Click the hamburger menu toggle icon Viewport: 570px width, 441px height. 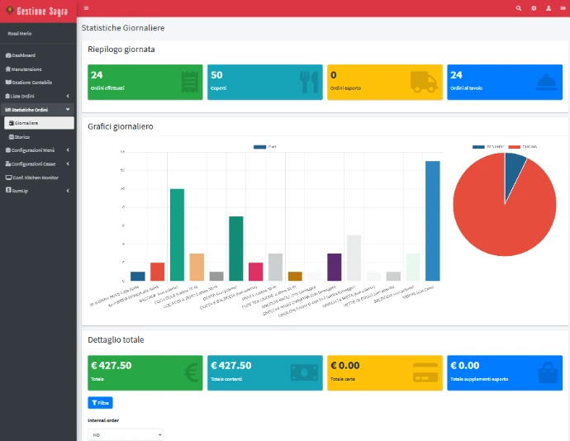[x=87, y=7]
